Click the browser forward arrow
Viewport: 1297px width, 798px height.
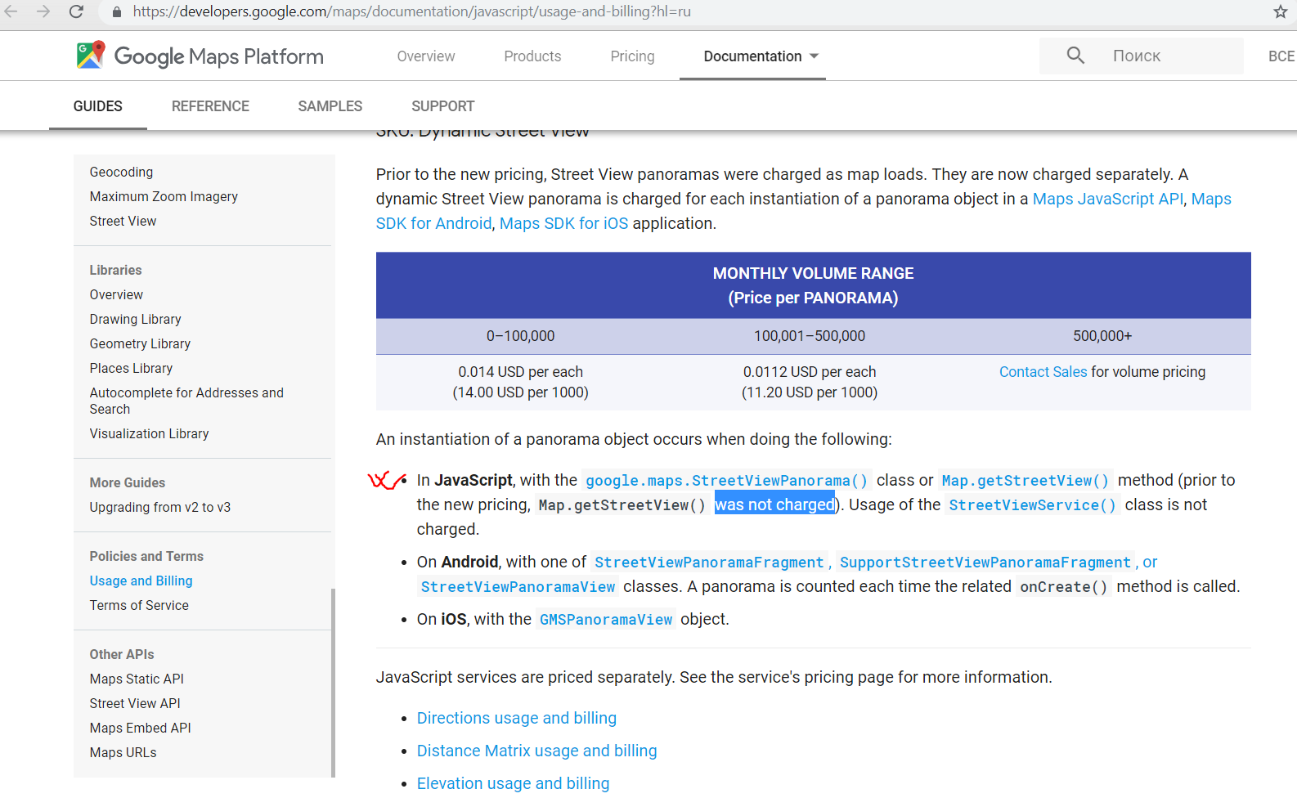[43, 11]
